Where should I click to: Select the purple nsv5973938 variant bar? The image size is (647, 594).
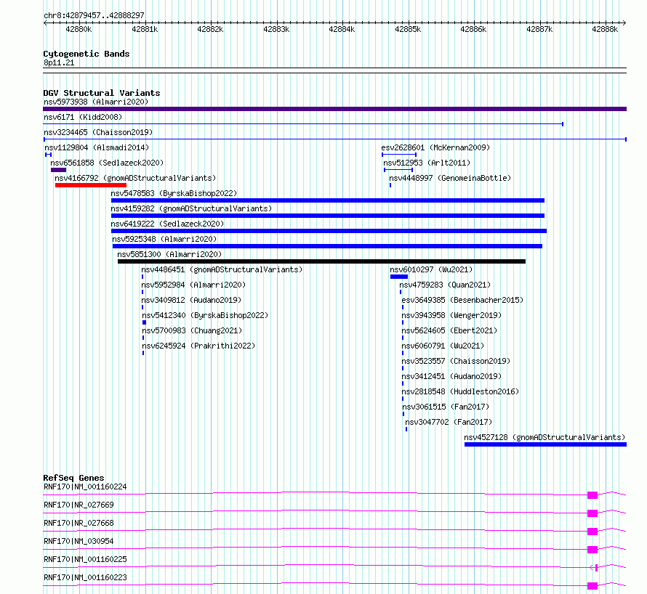[x=334, y=109]
